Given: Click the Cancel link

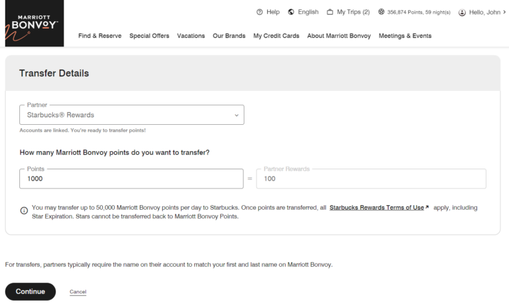Looking at the screenshot, I should coord(78,291).
